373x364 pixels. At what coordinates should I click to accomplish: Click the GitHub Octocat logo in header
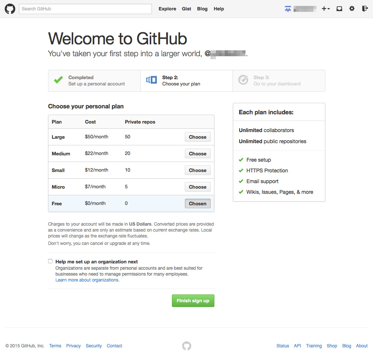[x=10, y=9]
